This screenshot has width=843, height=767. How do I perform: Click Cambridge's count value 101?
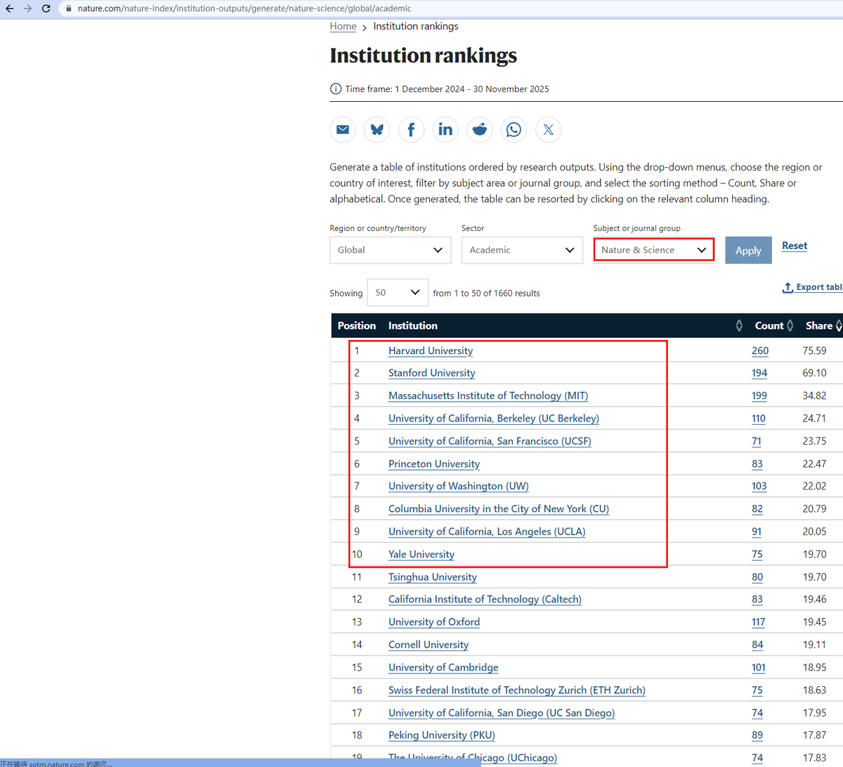pos(759,667)
